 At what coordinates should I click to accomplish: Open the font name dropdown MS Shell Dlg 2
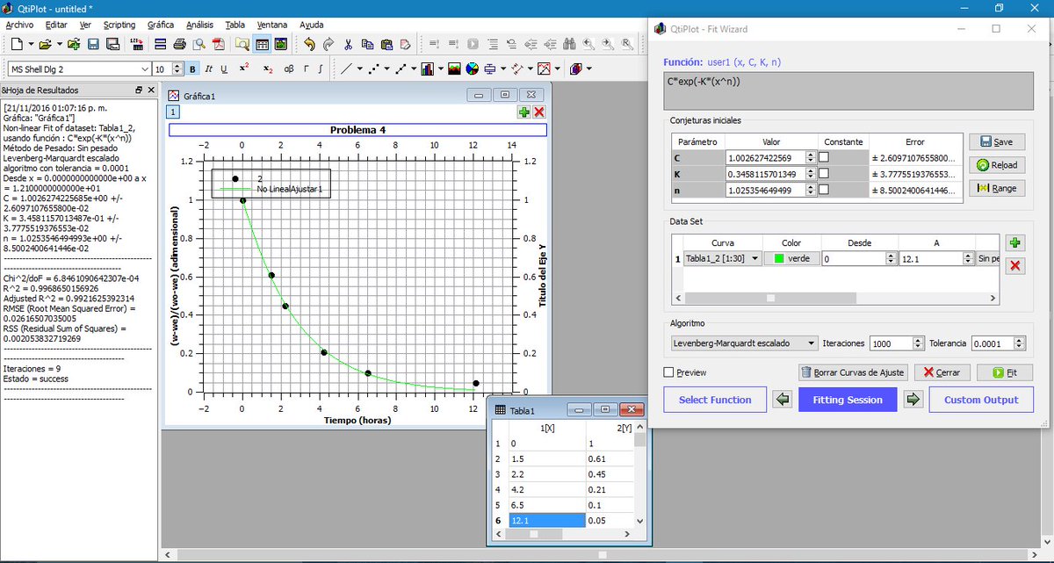click(x=78, y=69)
